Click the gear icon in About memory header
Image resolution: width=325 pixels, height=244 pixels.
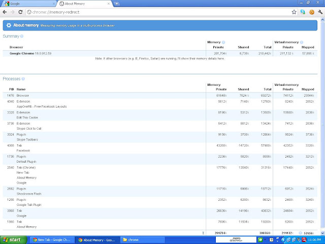tap(9, 25)
